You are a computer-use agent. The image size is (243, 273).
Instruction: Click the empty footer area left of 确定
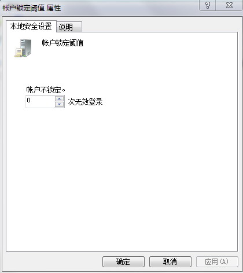pos(52,261)
